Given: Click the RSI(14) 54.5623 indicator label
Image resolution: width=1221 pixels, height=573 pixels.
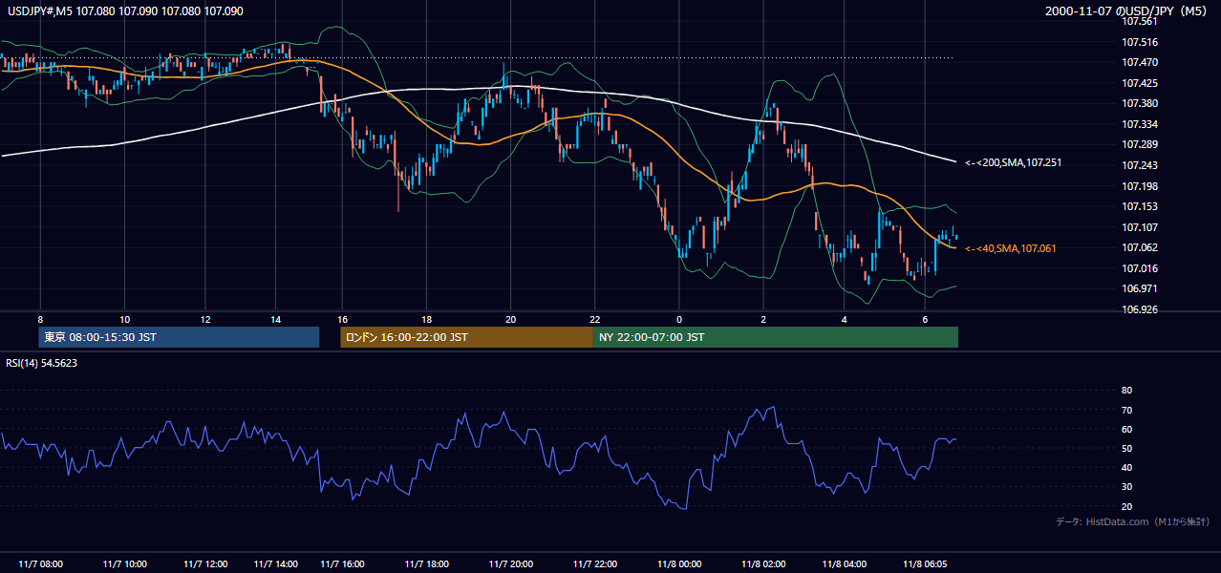Looking at the screenshot, I should point(42,362).
